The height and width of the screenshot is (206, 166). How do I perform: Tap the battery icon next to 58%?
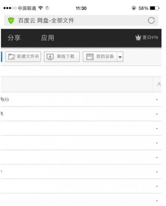155,8
